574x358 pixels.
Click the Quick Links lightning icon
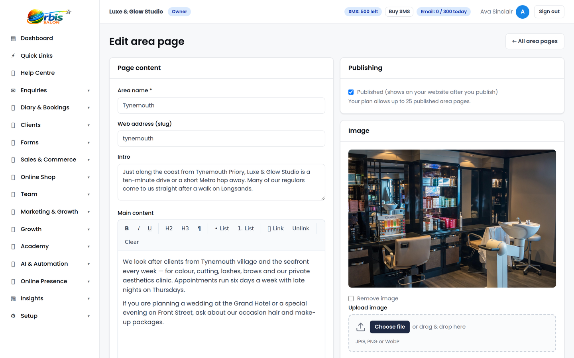coord(13,56)
